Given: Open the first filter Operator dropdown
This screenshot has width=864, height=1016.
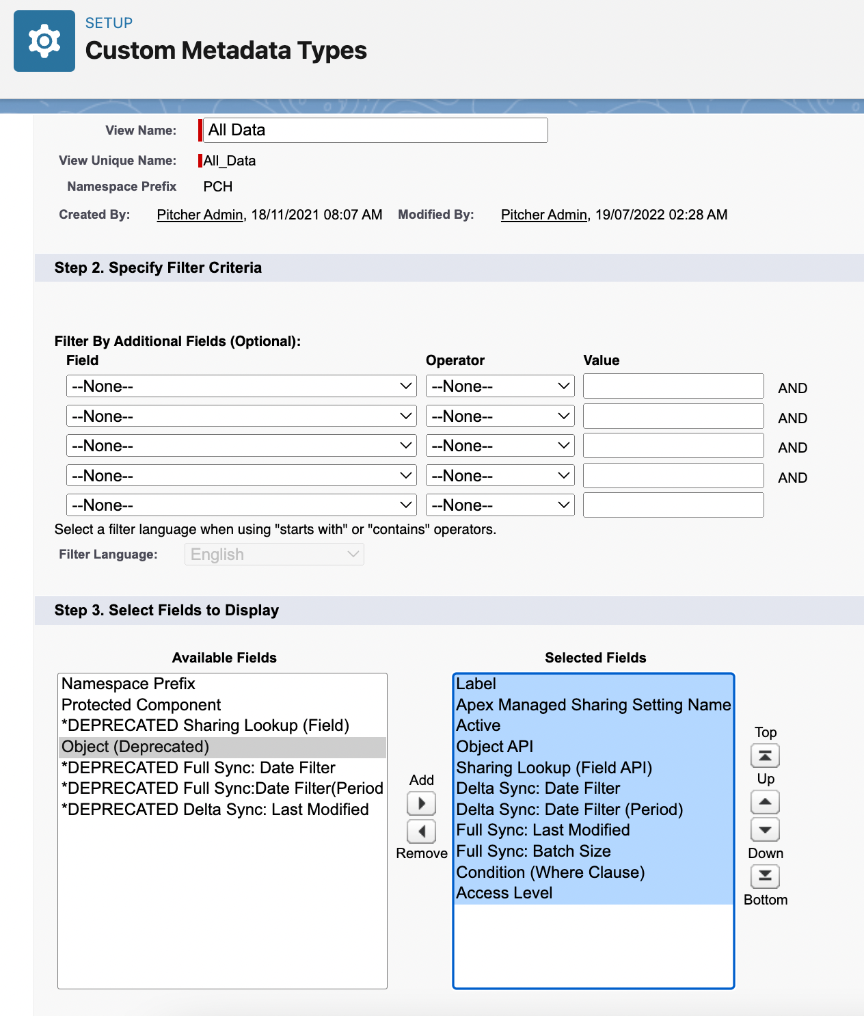Looking at the screenshot, I should 500,386.
